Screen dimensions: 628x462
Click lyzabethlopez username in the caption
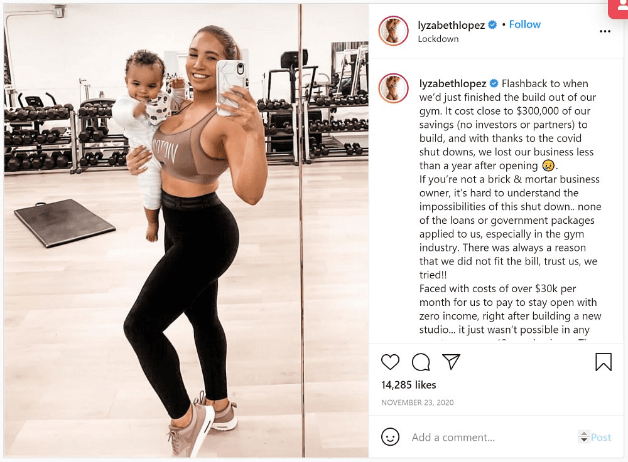tap(453, 83)
